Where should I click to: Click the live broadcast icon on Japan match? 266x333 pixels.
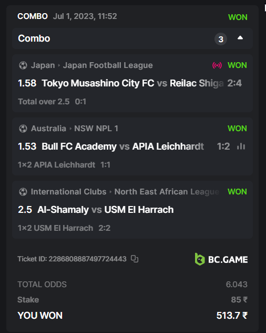tap(217, 65)
